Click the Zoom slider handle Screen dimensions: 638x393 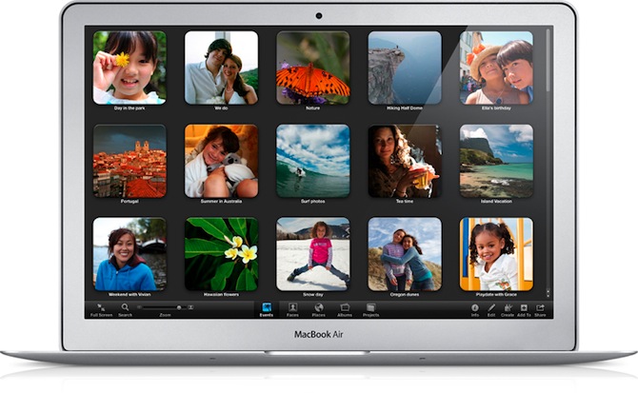pos(179,307)
